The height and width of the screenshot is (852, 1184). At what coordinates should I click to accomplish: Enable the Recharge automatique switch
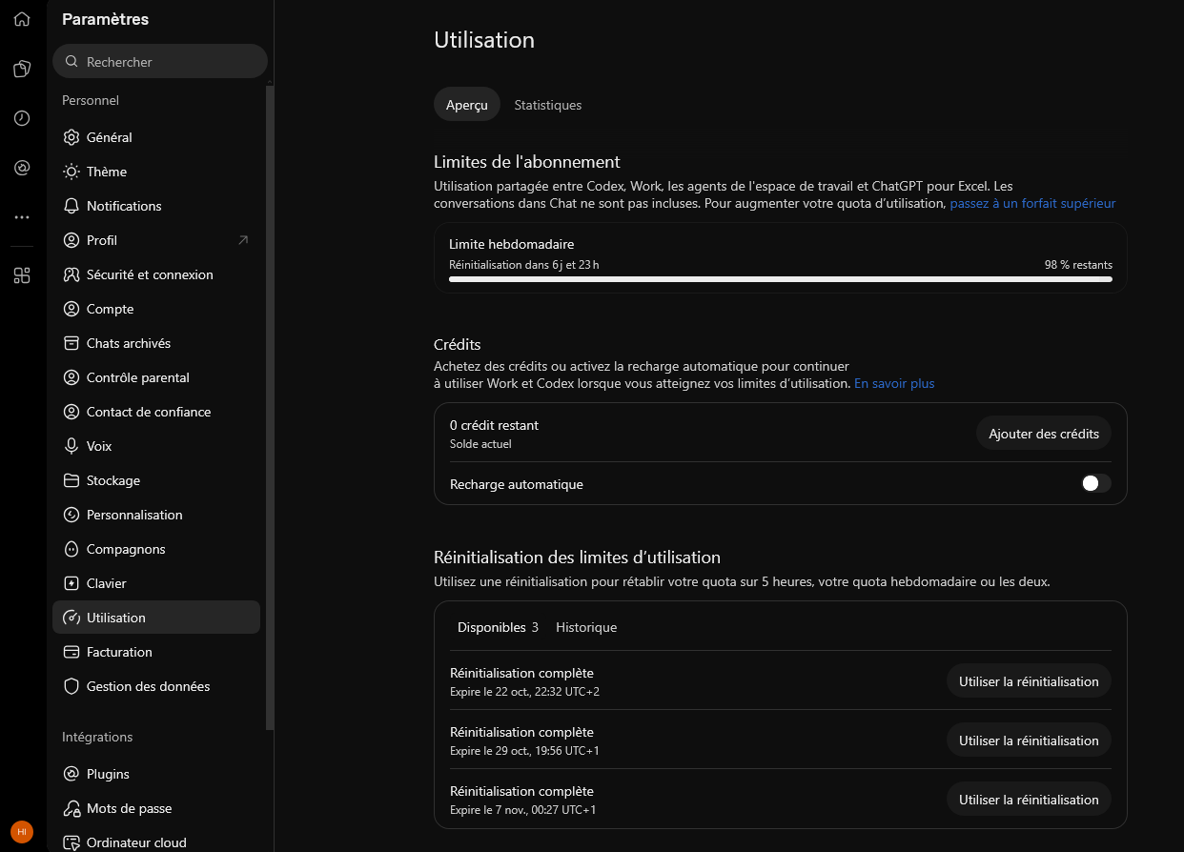(x=1096, y=483)
